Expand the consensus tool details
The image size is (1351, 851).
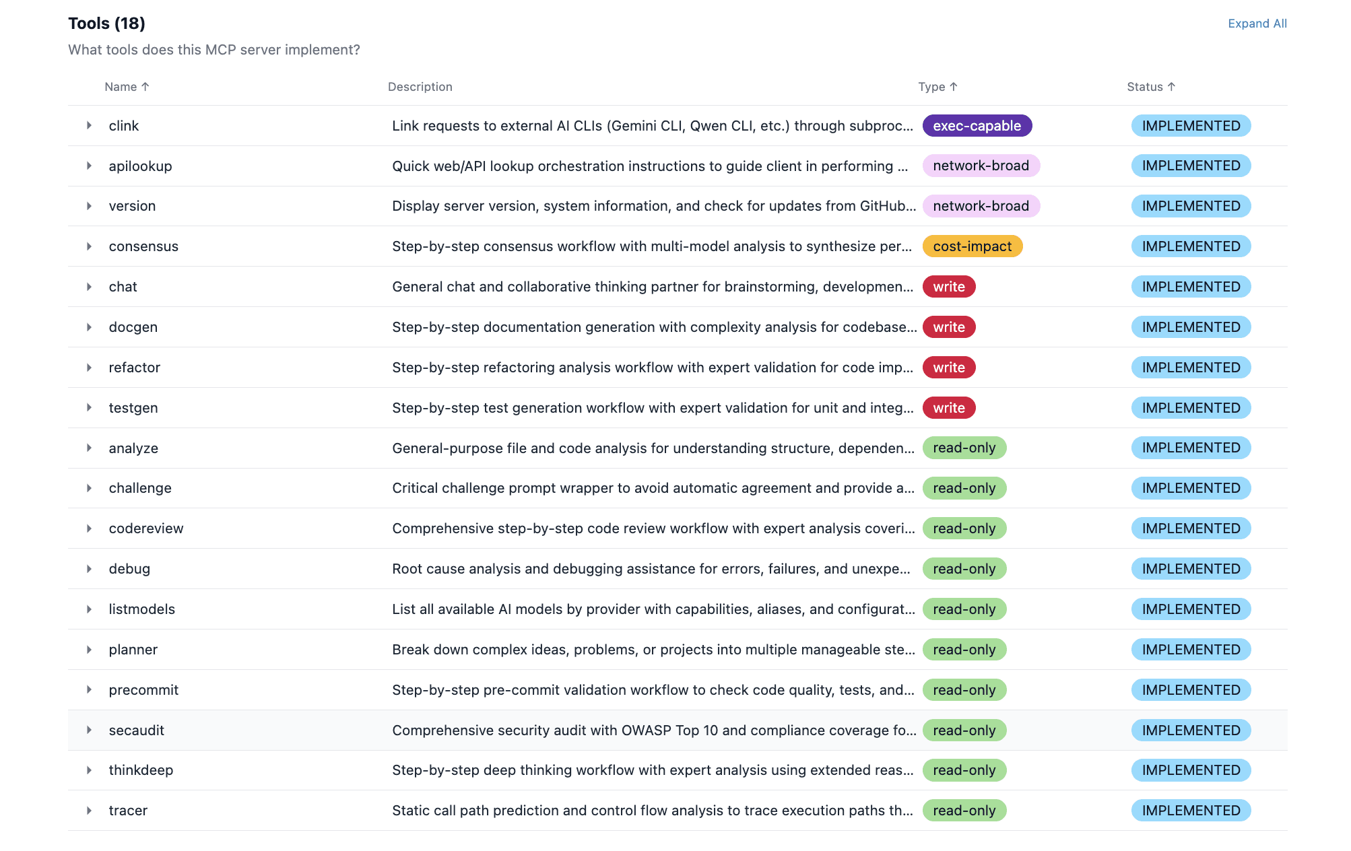click(x=89, y=246)
